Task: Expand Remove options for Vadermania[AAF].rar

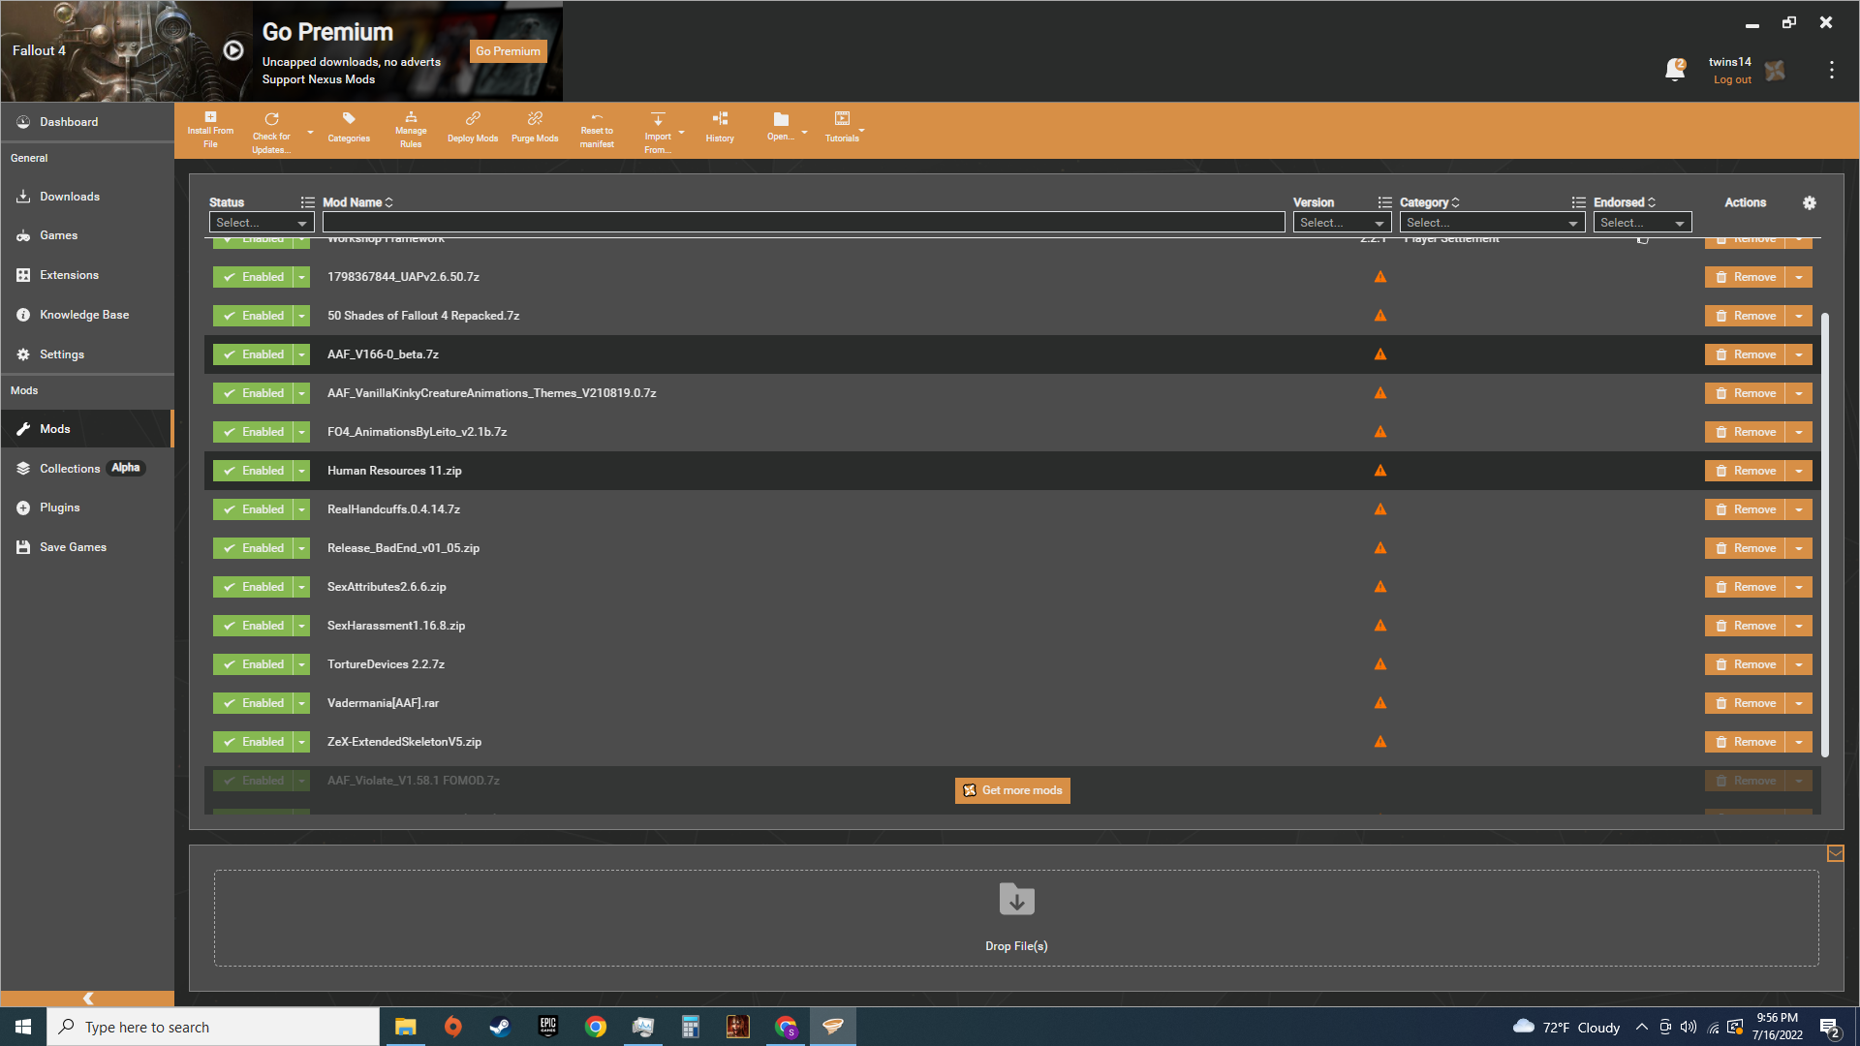Action: 1799,703
